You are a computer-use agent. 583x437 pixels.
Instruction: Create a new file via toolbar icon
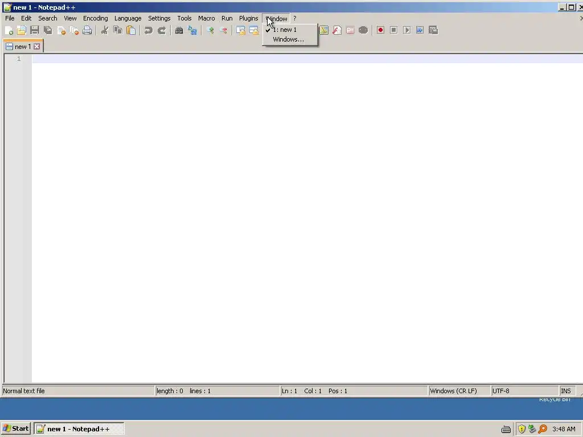tap(9, 31)
